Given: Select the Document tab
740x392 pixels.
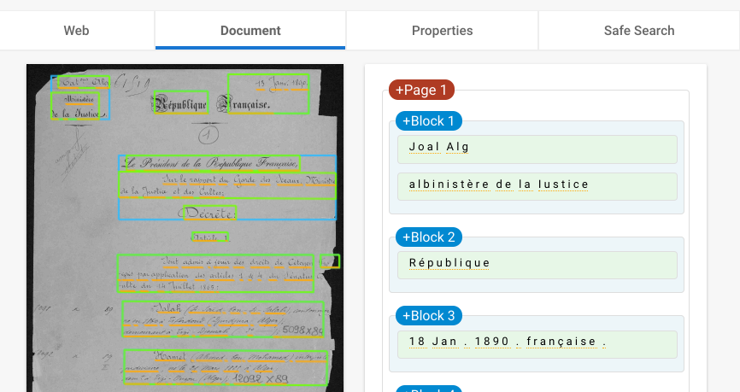Looking at the screenshot, I should [x=250, y=31].
